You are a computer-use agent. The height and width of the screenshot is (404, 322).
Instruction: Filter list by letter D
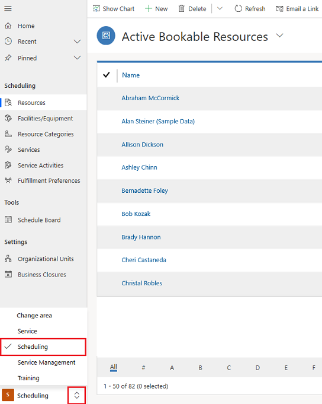[x=257, y=368]
